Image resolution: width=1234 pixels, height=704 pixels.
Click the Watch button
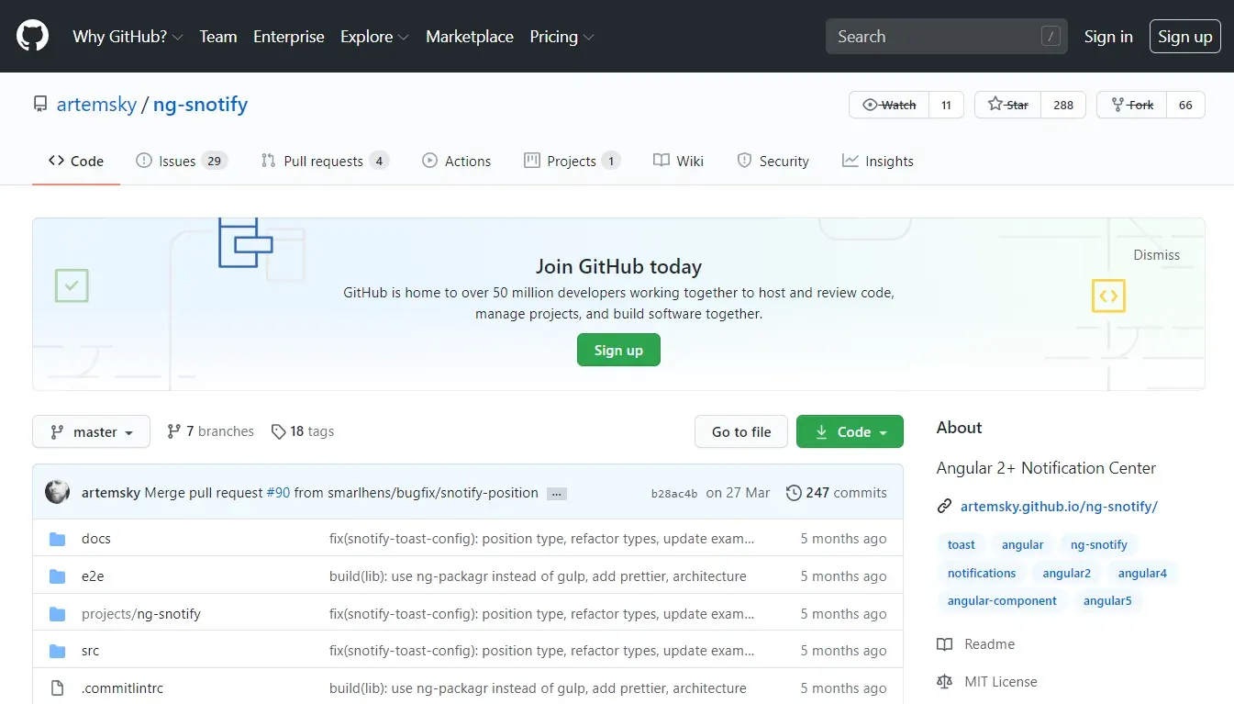click(x=889, y=105)
